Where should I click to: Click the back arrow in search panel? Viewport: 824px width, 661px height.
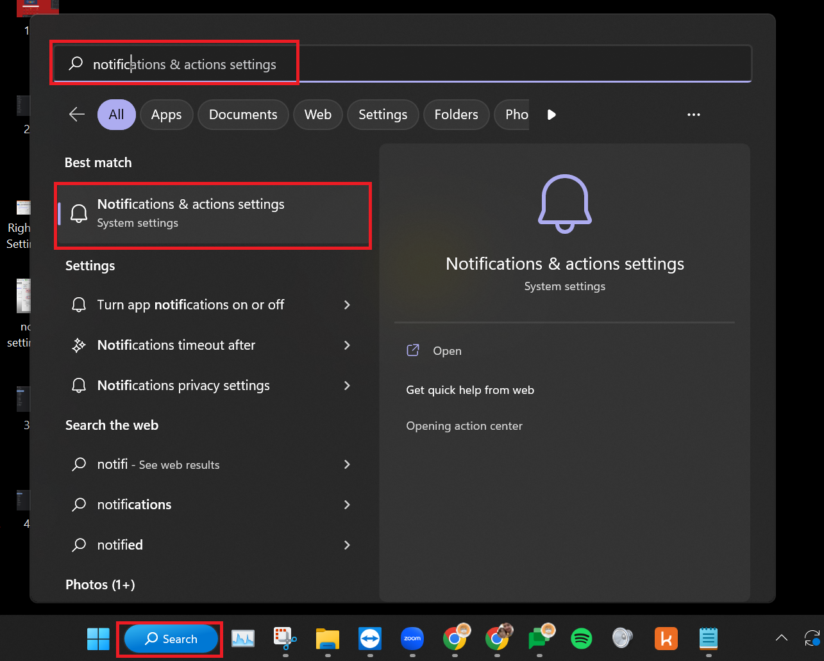[x=77, y=115]
